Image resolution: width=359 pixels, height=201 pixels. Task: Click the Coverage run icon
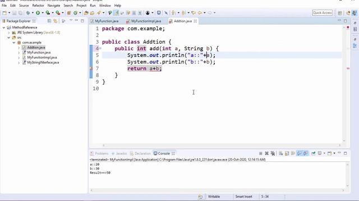(48, 13)
